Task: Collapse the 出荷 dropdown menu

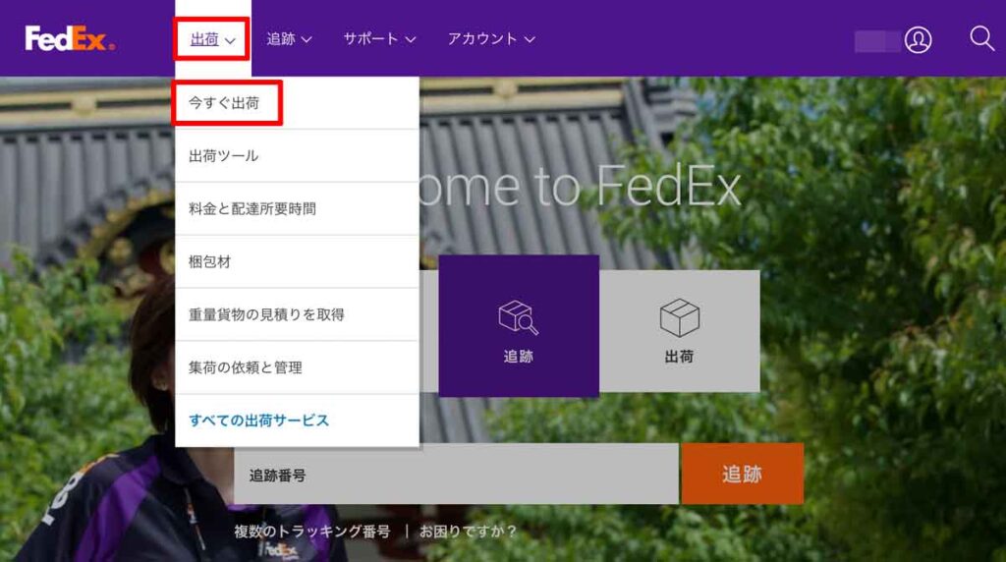Action: tap(212, 39)
